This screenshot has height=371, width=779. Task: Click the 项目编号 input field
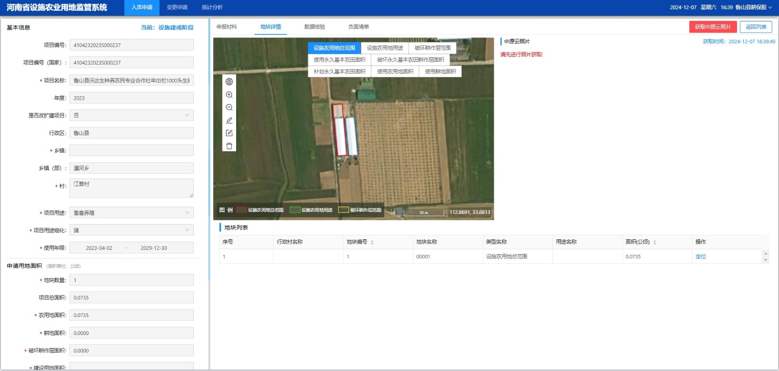131,45
